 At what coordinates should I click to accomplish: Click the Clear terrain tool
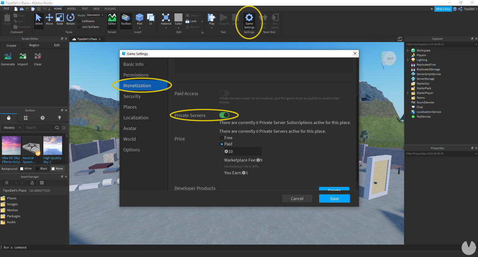point(38,59)
